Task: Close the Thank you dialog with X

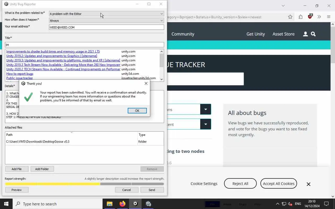Action: 146,83
